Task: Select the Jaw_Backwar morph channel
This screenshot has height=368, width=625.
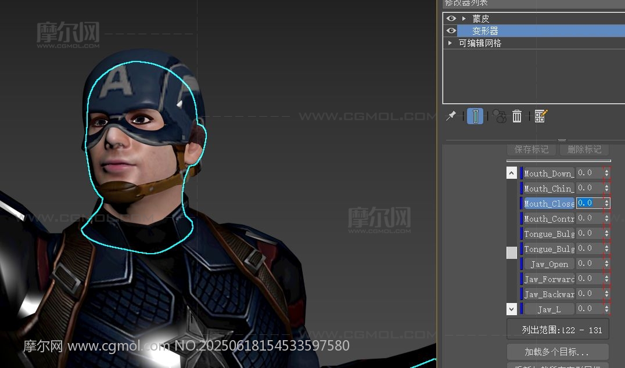Action: coord(549,294)
